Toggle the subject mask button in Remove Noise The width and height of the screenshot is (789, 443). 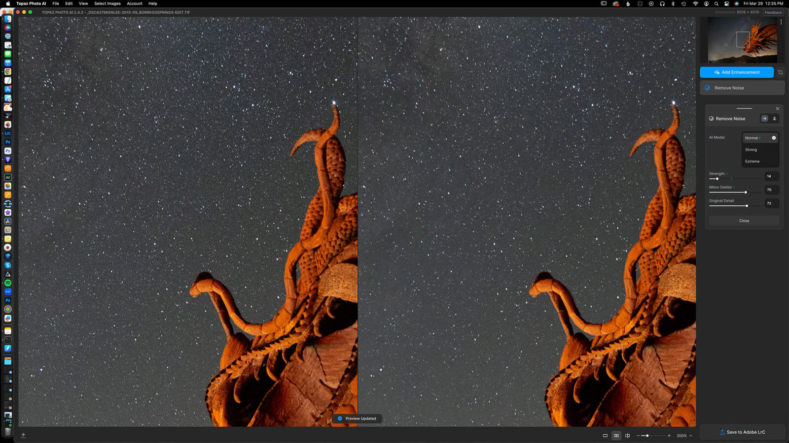click(774, 119)
